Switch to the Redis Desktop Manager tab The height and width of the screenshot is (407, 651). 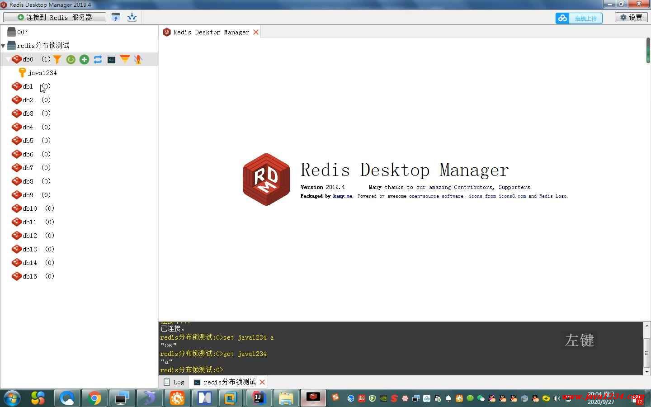tap(211, 32)
